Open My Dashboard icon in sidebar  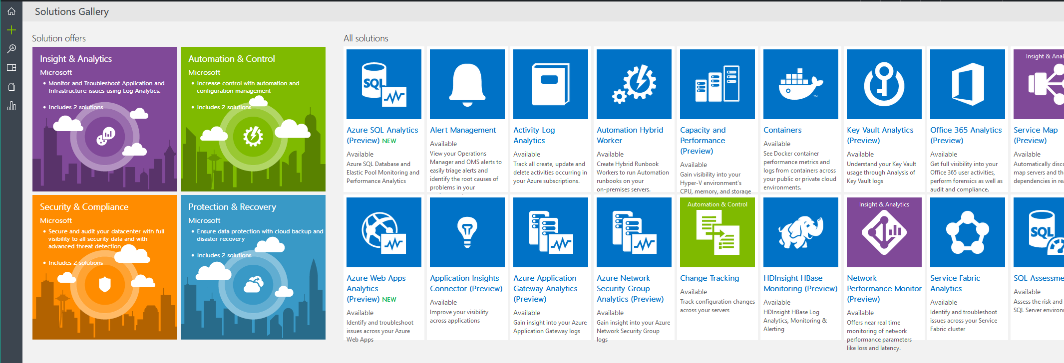tap(11, 68)
